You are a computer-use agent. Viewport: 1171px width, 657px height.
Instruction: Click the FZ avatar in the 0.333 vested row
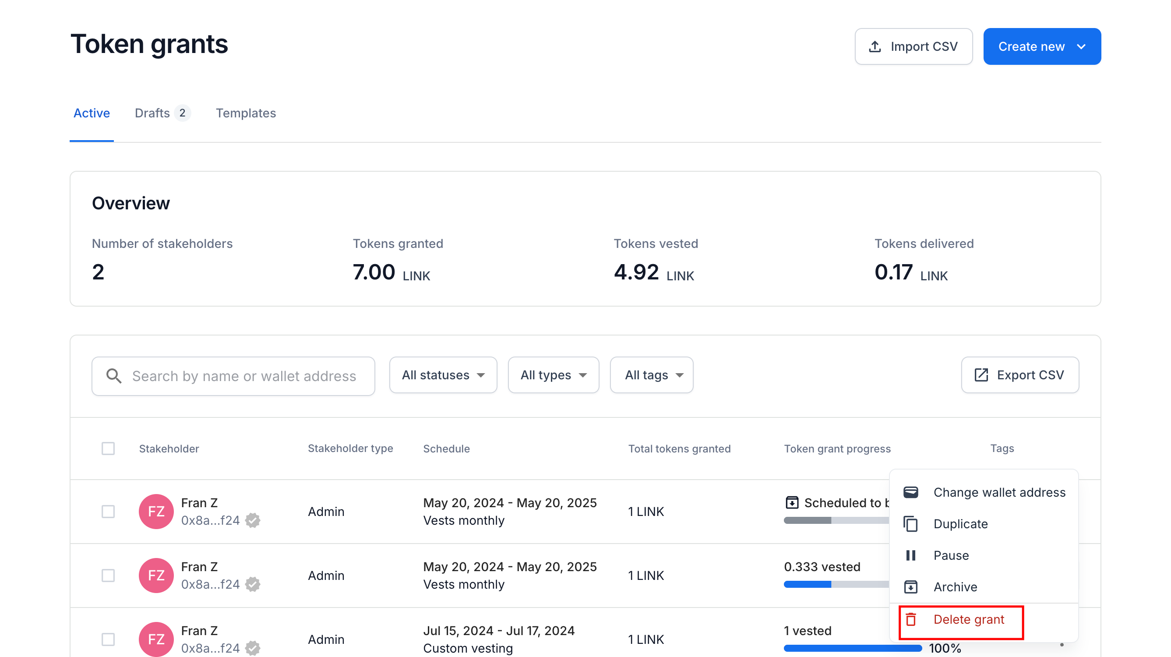156,576
